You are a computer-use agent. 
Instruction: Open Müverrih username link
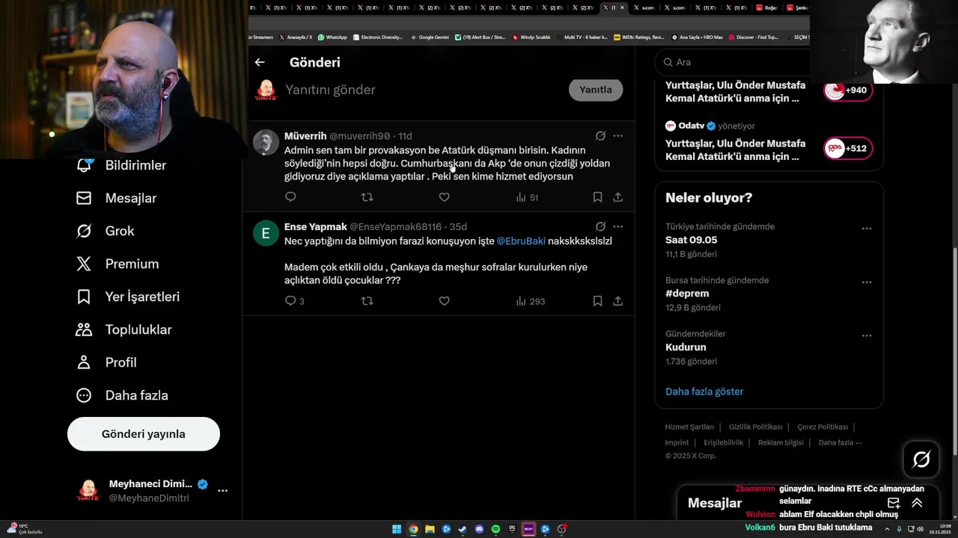(305, 136)
